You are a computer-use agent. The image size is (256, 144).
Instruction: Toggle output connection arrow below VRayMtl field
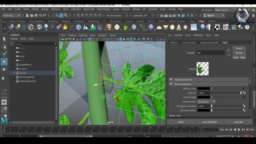click(x=229, y=55)
